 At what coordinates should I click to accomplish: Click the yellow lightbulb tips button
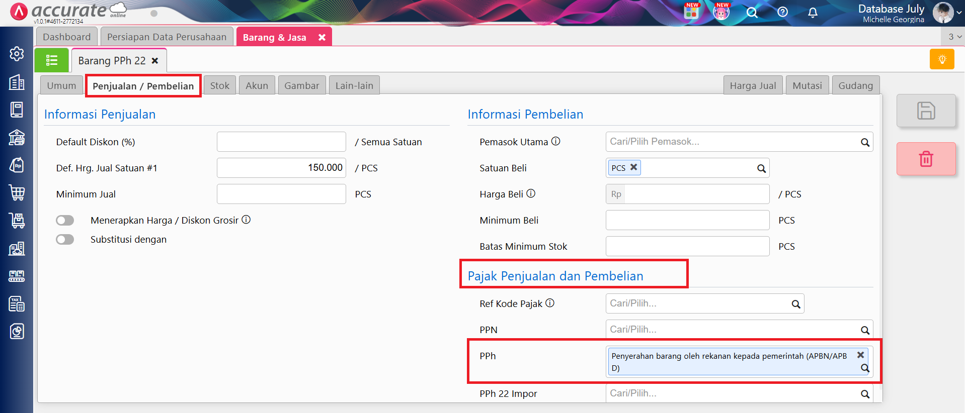[942, 59]
